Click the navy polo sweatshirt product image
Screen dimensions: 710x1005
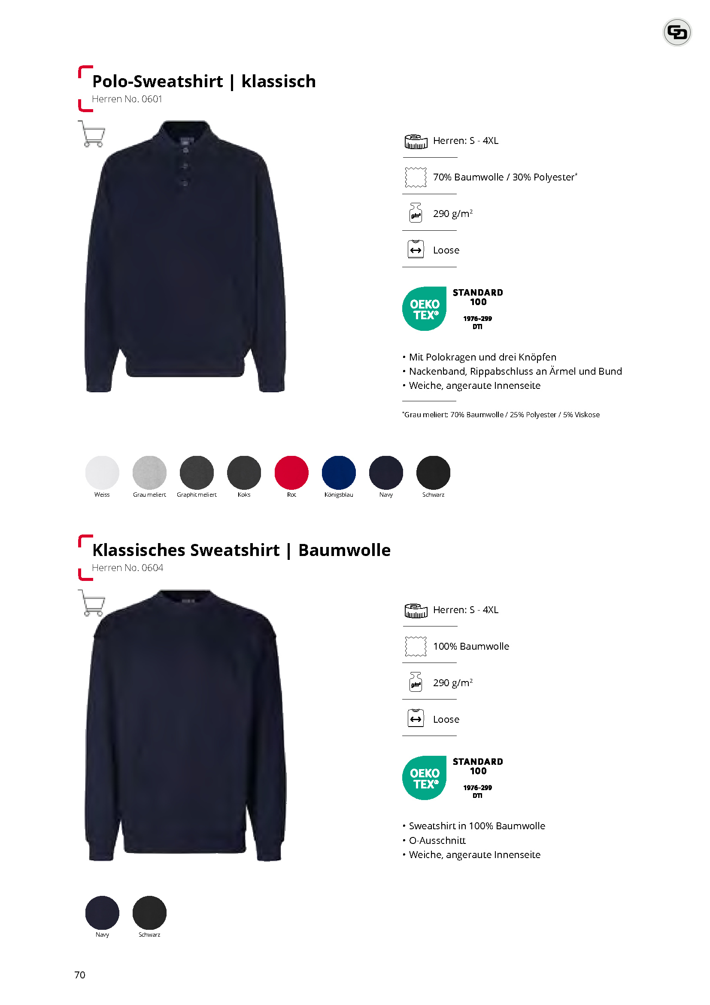(185, 257)
